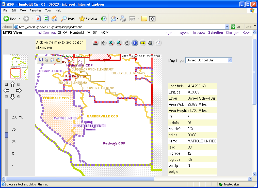
Task: Click the List Counties link
Action: [46, 33]
